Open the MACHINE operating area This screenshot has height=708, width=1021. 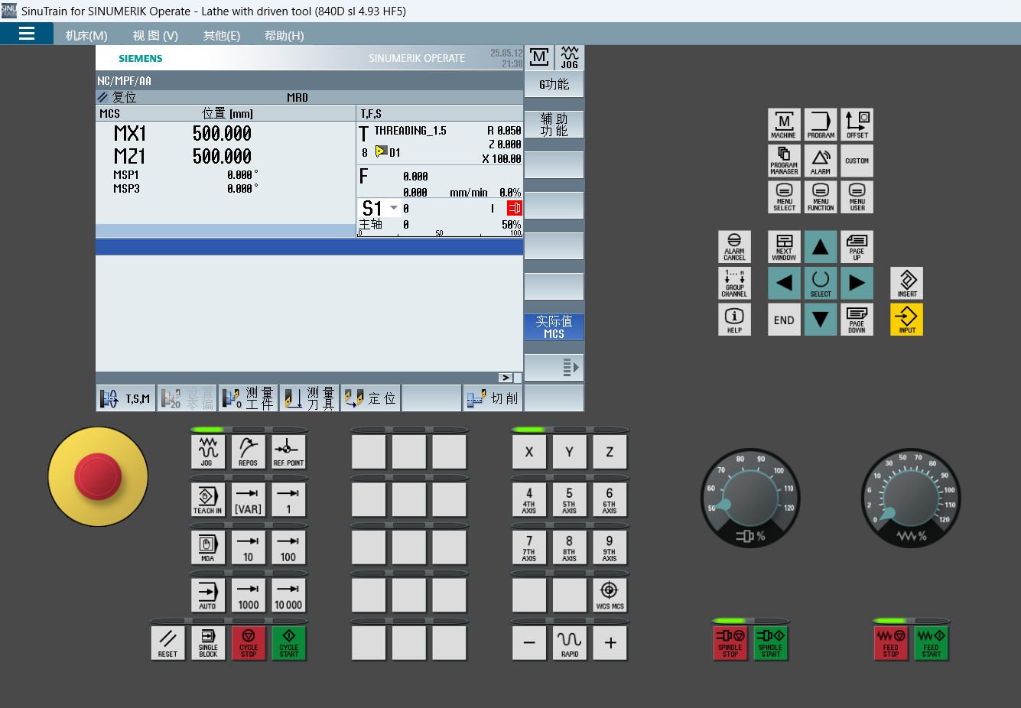[784, 125]
